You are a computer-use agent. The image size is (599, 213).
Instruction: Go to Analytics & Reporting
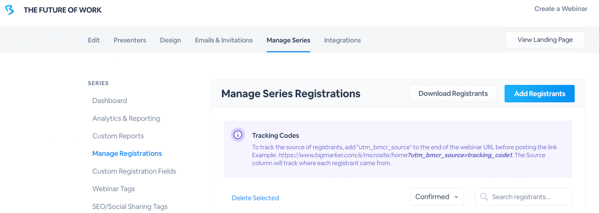[x=126, y=118]
